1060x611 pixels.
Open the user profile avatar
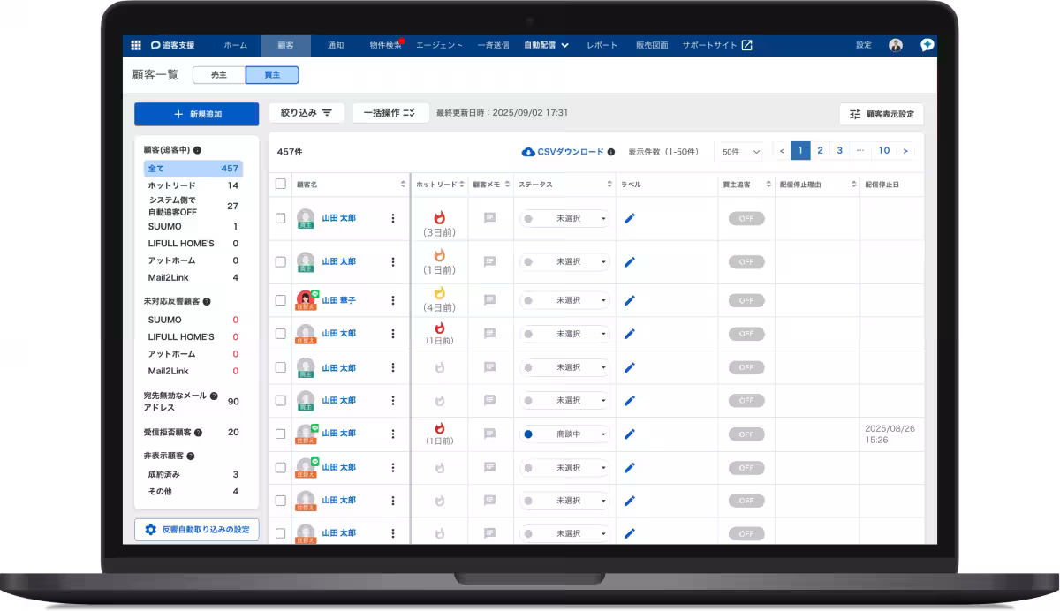pos(896,45)
